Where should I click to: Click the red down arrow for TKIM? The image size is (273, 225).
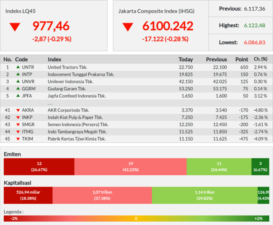(x=18, y=139)
